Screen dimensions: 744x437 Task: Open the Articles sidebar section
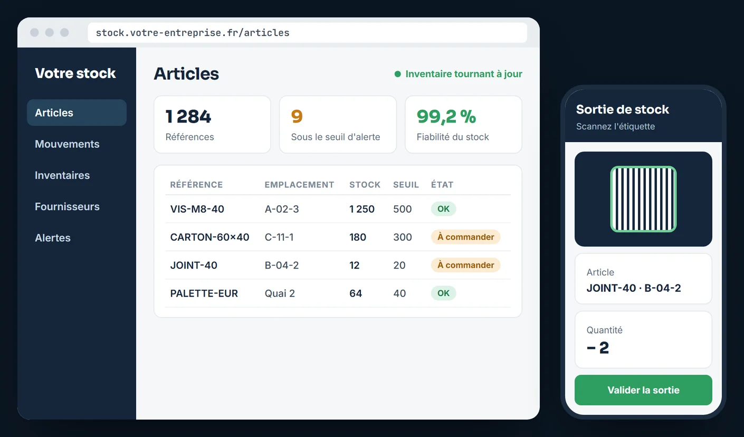(77, 112)
